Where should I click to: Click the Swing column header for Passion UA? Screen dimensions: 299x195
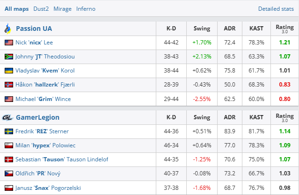202,29
